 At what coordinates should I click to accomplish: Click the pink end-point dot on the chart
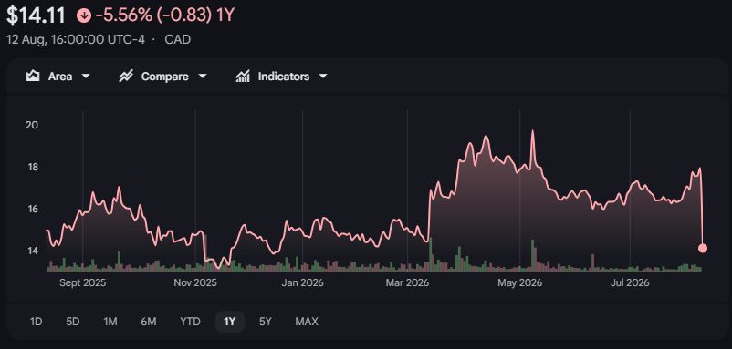[702, 249]
